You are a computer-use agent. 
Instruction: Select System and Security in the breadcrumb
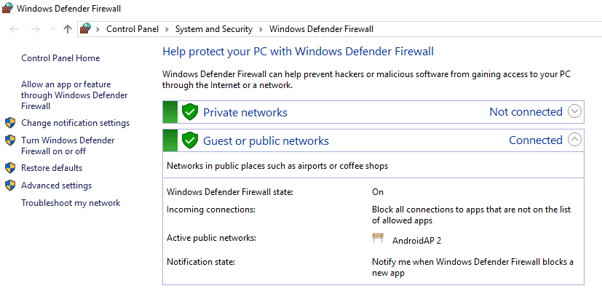pyautogui.click(x=214, y=29)
